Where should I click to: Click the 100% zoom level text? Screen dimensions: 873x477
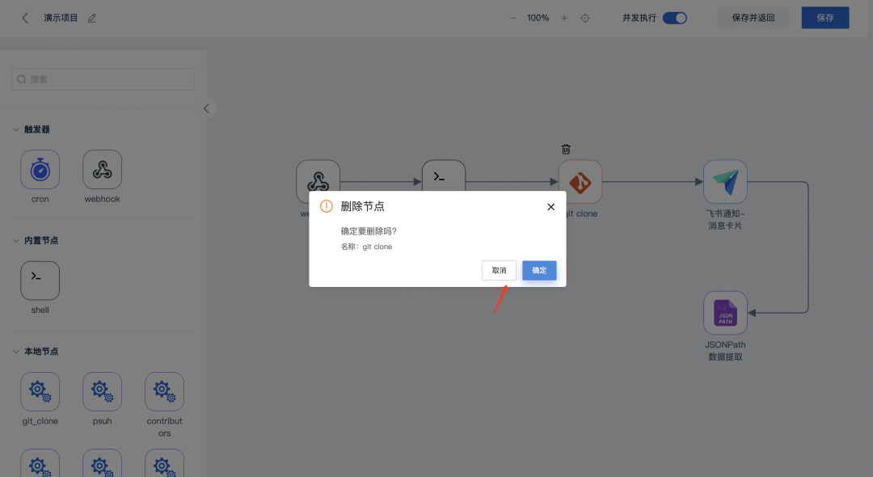[538, 18]
